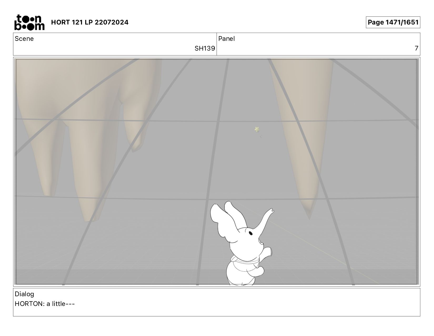Click the 'Page 1471/1651' page indicator
This screenshot has height=336, width=434.
393,22
